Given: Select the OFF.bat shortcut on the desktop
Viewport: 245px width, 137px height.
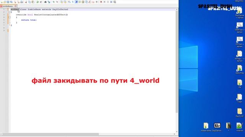Looking at the screenshot, I should [x=240, y=42].
